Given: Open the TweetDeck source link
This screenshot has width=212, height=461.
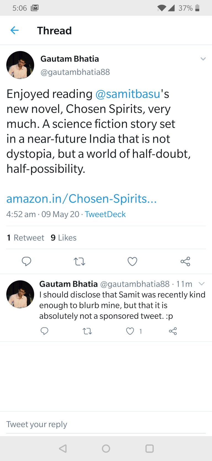Looking at the screenshot, I should (105, 214).
